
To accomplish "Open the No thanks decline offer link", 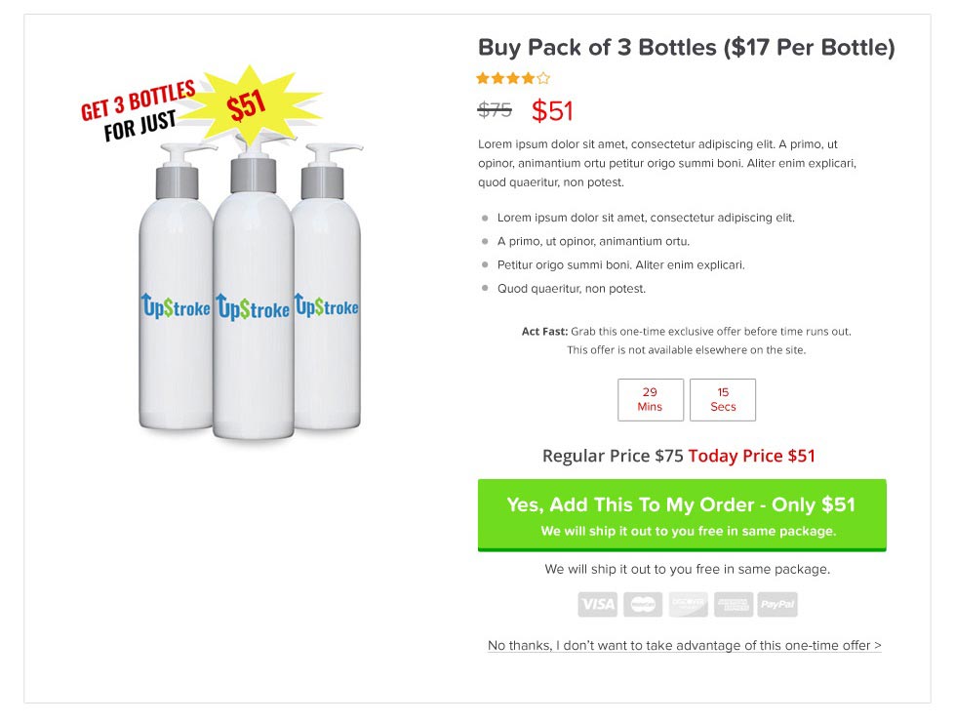I will tap(683, 645).
